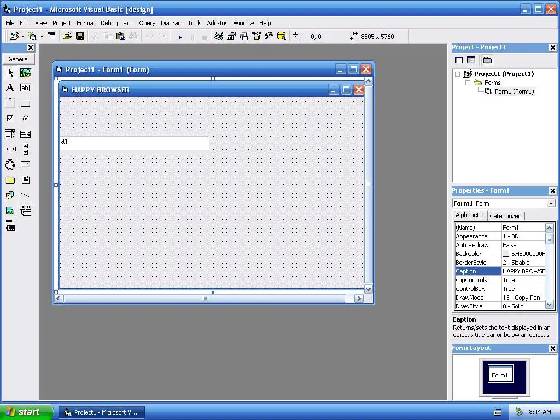
Task: Open the Debug menu
Action: click(109, 23)
